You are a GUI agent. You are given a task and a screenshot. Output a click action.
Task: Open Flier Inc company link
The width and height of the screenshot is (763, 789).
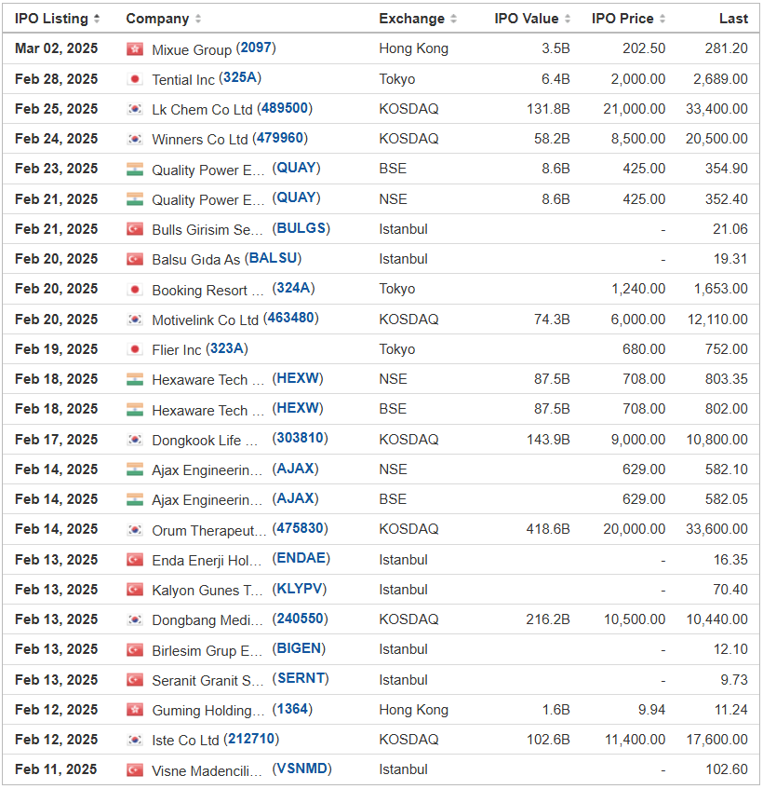(177, 350)
